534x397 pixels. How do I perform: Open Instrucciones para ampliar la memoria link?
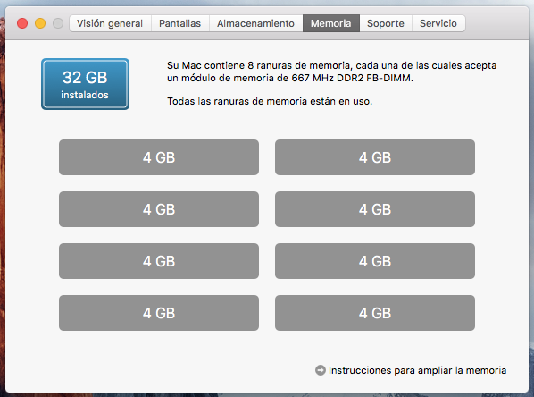pyautogui.click(x=417, y=370)
